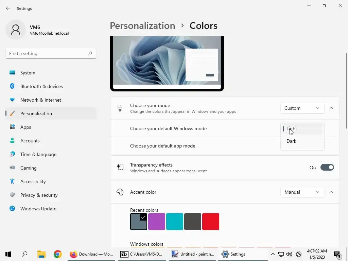Pick the slate gray recent color swatch
The width and height of the screenshot is (348, 261).
point(139,222)
